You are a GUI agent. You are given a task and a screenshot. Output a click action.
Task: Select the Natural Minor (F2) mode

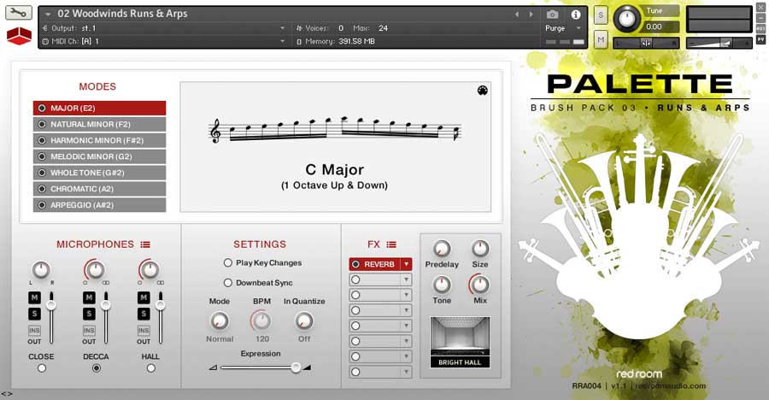click(x=100, y=124)
